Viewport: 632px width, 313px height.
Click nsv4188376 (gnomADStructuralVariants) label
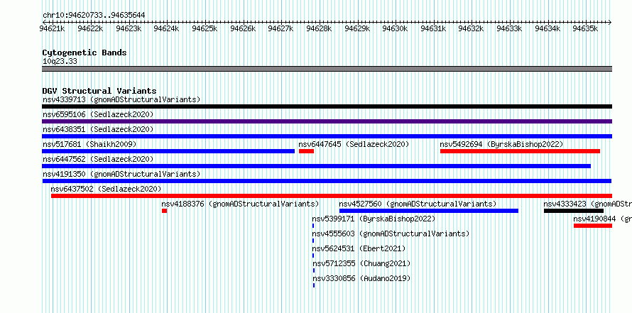[240, 204]
